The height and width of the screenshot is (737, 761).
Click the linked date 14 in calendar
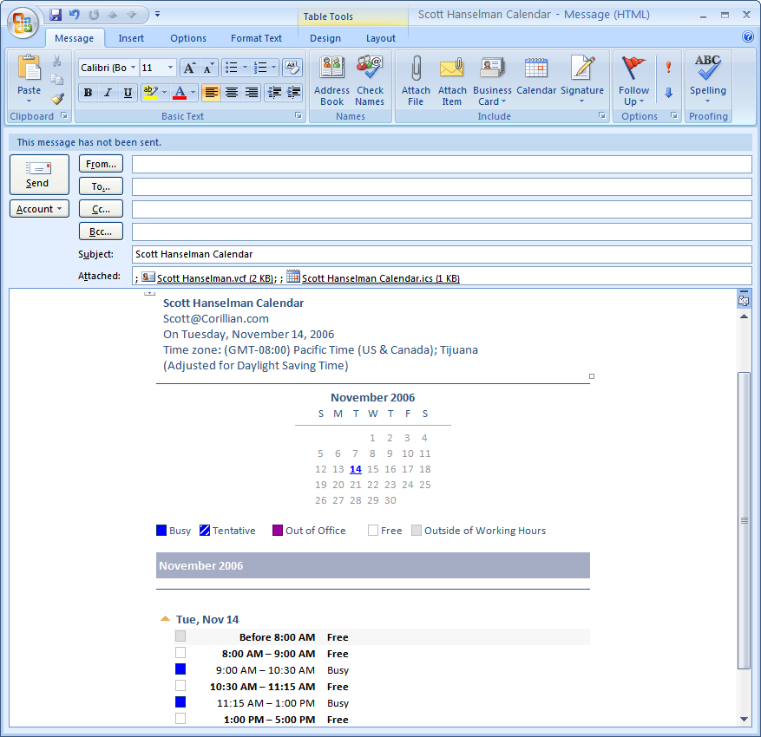tap(355, 469)
